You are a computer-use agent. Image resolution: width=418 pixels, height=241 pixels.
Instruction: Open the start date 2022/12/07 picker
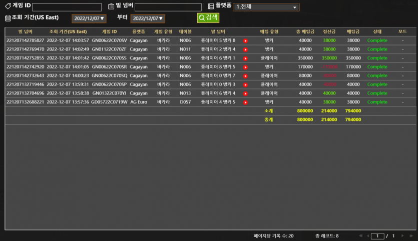click(x=89, y=18)
